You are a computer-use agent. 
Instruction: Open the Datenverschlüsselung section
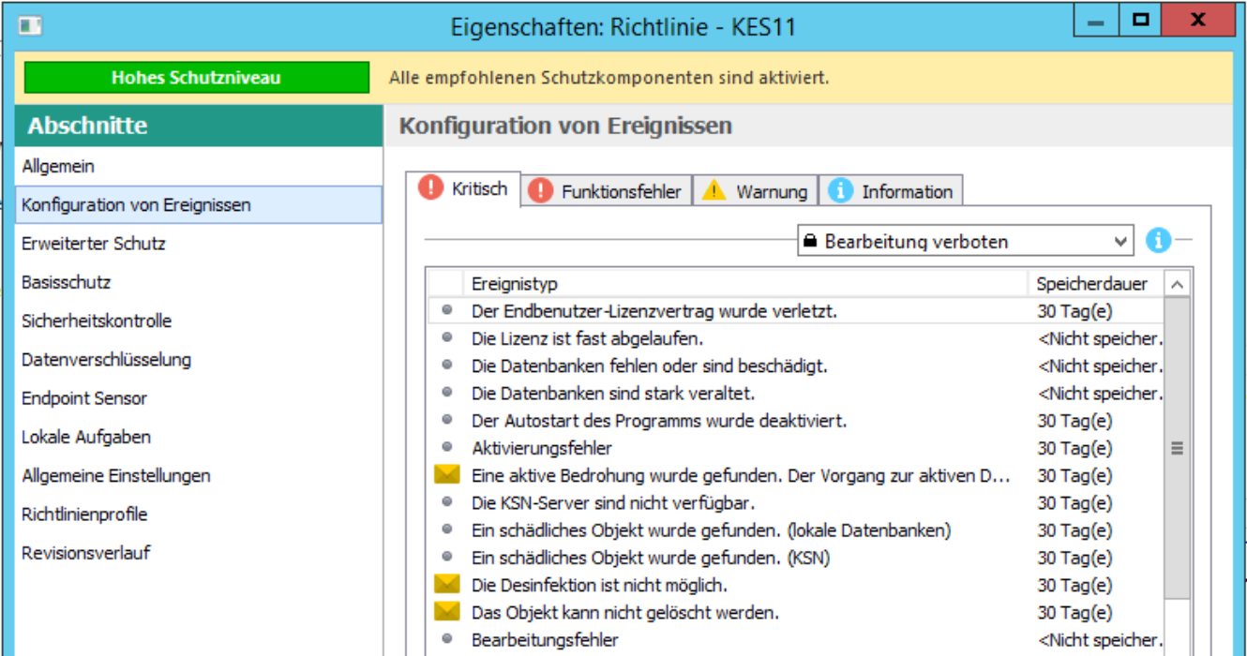(x=199, y=359)
